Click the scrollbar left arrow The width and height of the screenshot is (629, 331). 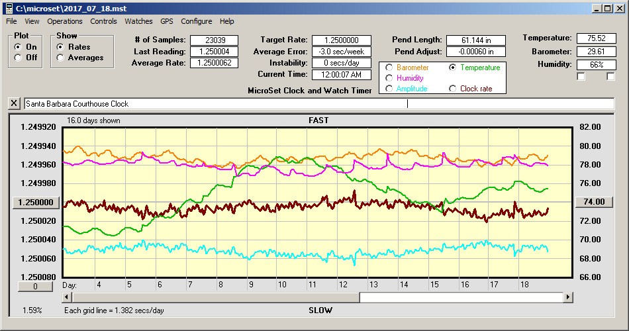click(x=67, y=297)
